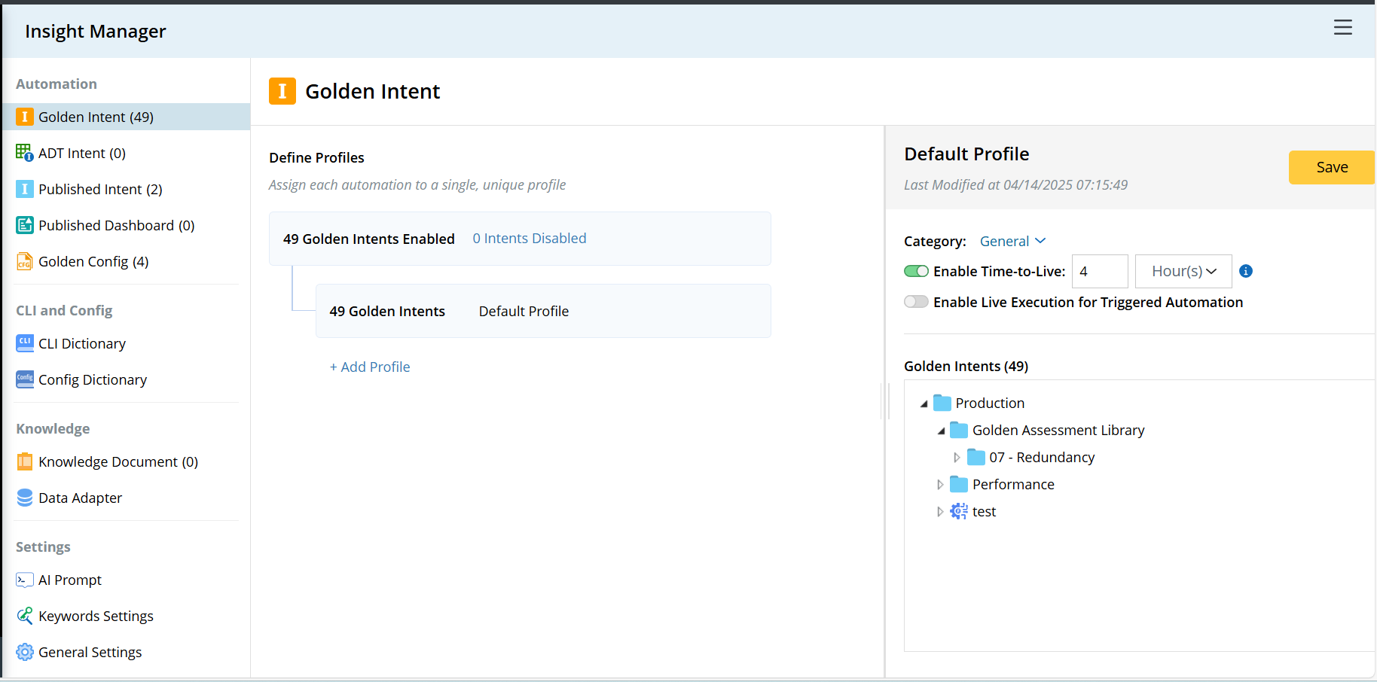Click the Golden Config icon
Image resolution: width=1377 pixels, height=682 pixels.
click(24, 261)
